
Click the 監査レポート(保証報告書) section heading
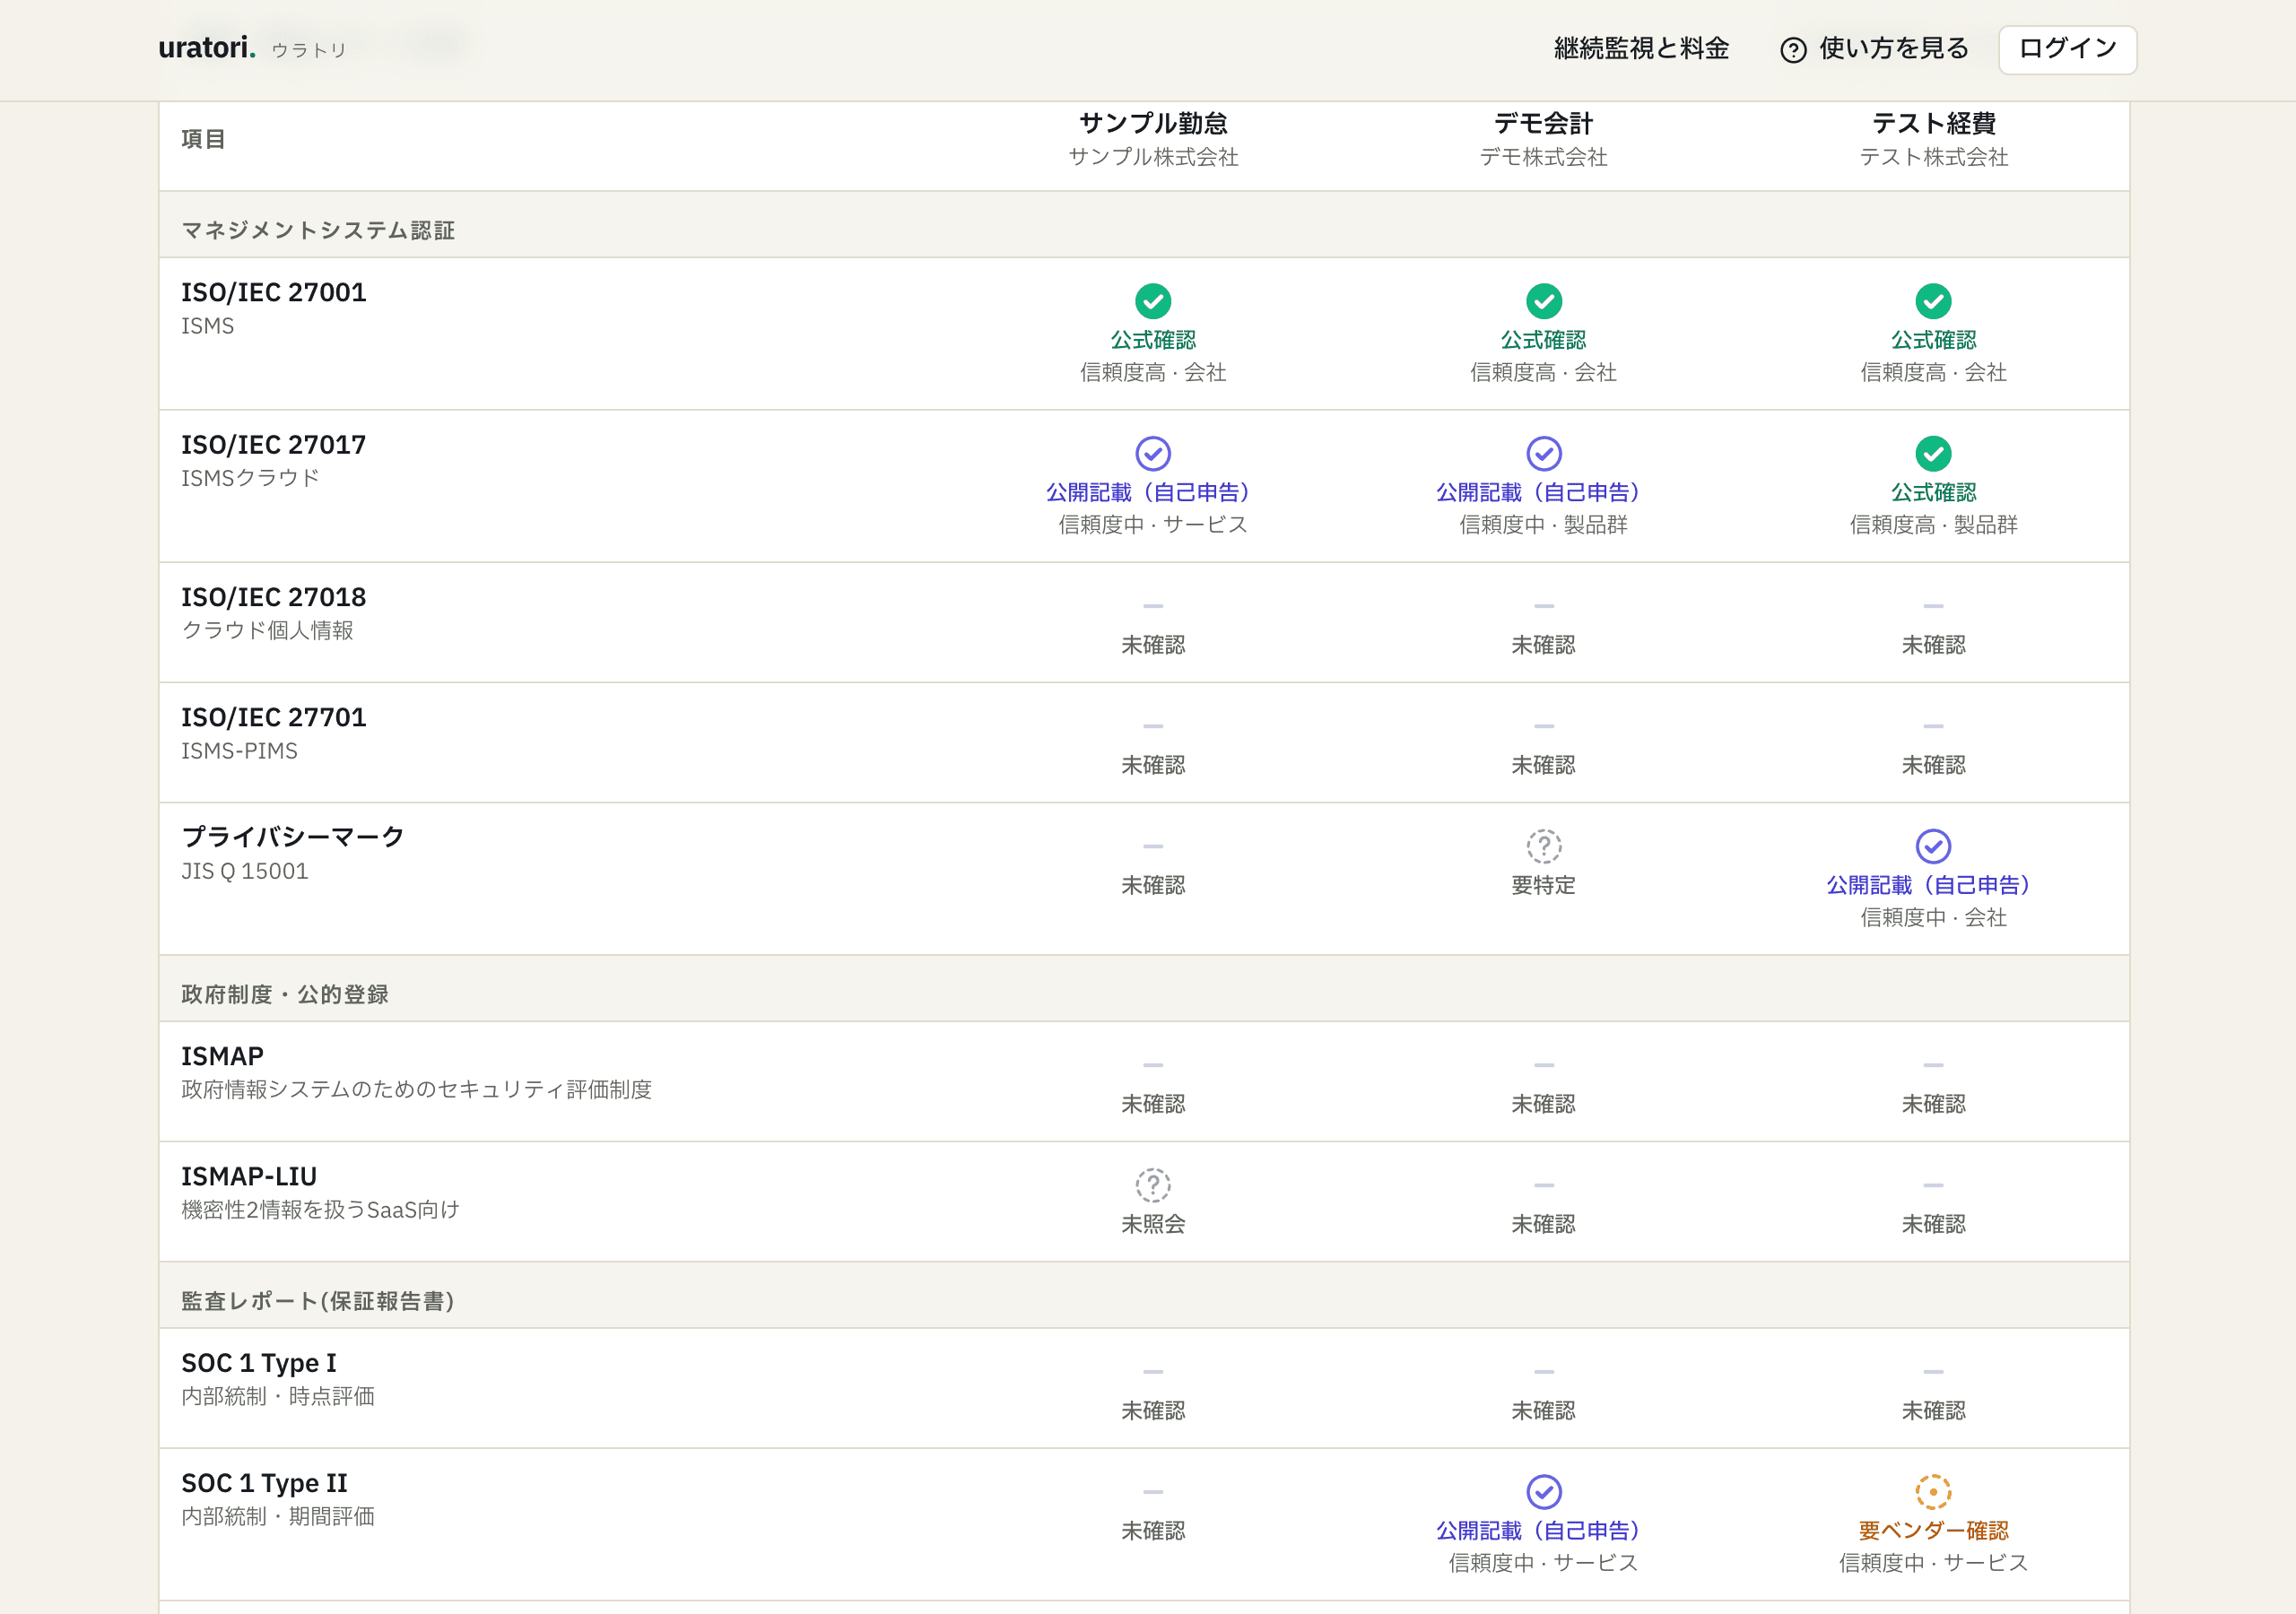click(318, 1301)
